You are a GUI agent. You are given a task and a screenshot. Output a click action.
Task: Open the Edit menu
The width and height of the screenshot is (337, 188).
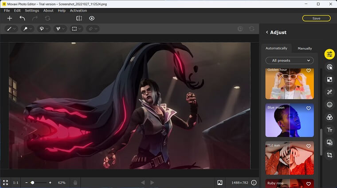point(17,11)
